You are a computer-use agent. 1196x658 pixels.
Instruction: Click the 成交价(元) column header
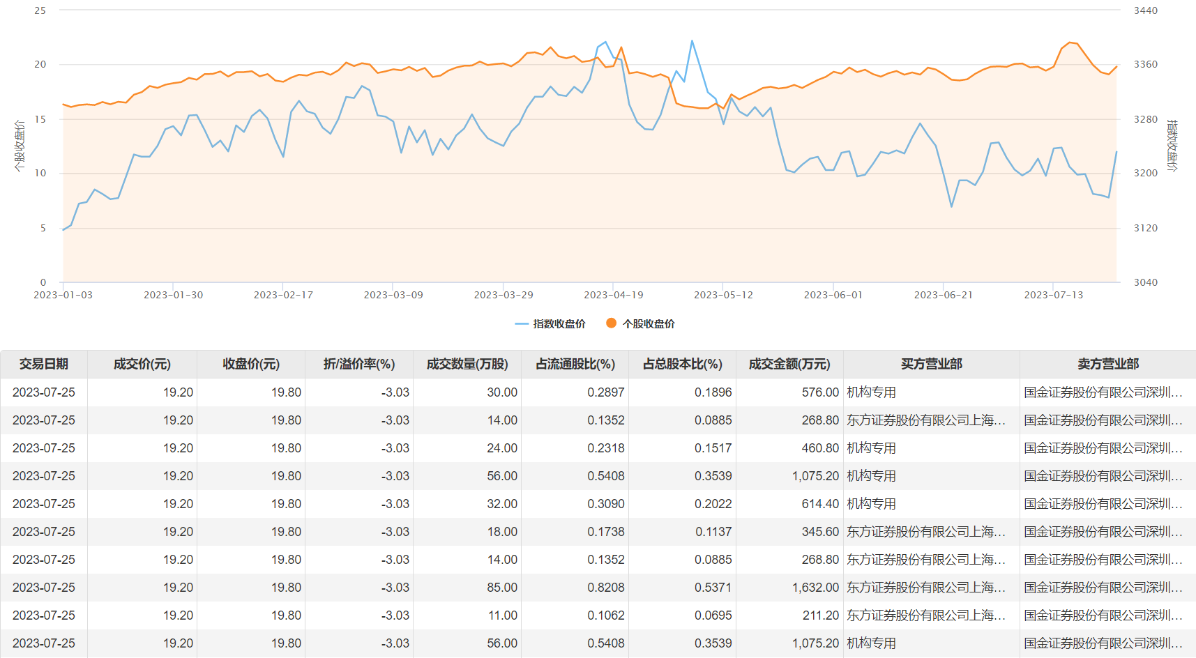click(142, 364)
